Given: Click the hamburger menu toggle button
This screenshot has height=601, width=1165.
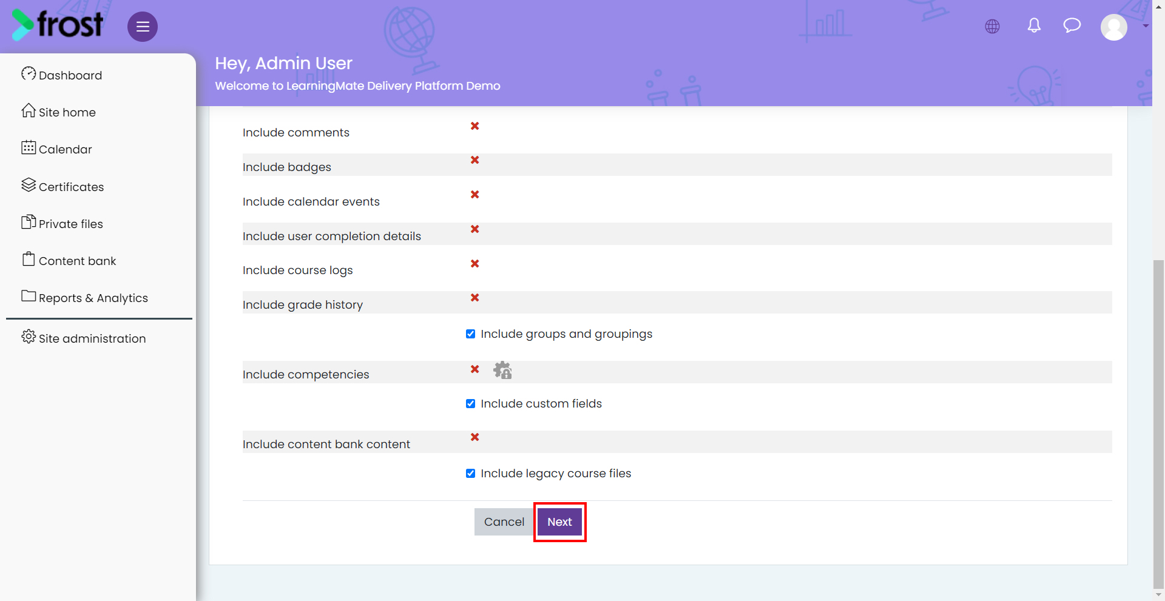Looking at the screenshot, I should (143, 27).
